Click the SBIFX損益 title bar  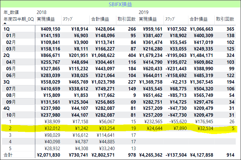tap(120, 4)
